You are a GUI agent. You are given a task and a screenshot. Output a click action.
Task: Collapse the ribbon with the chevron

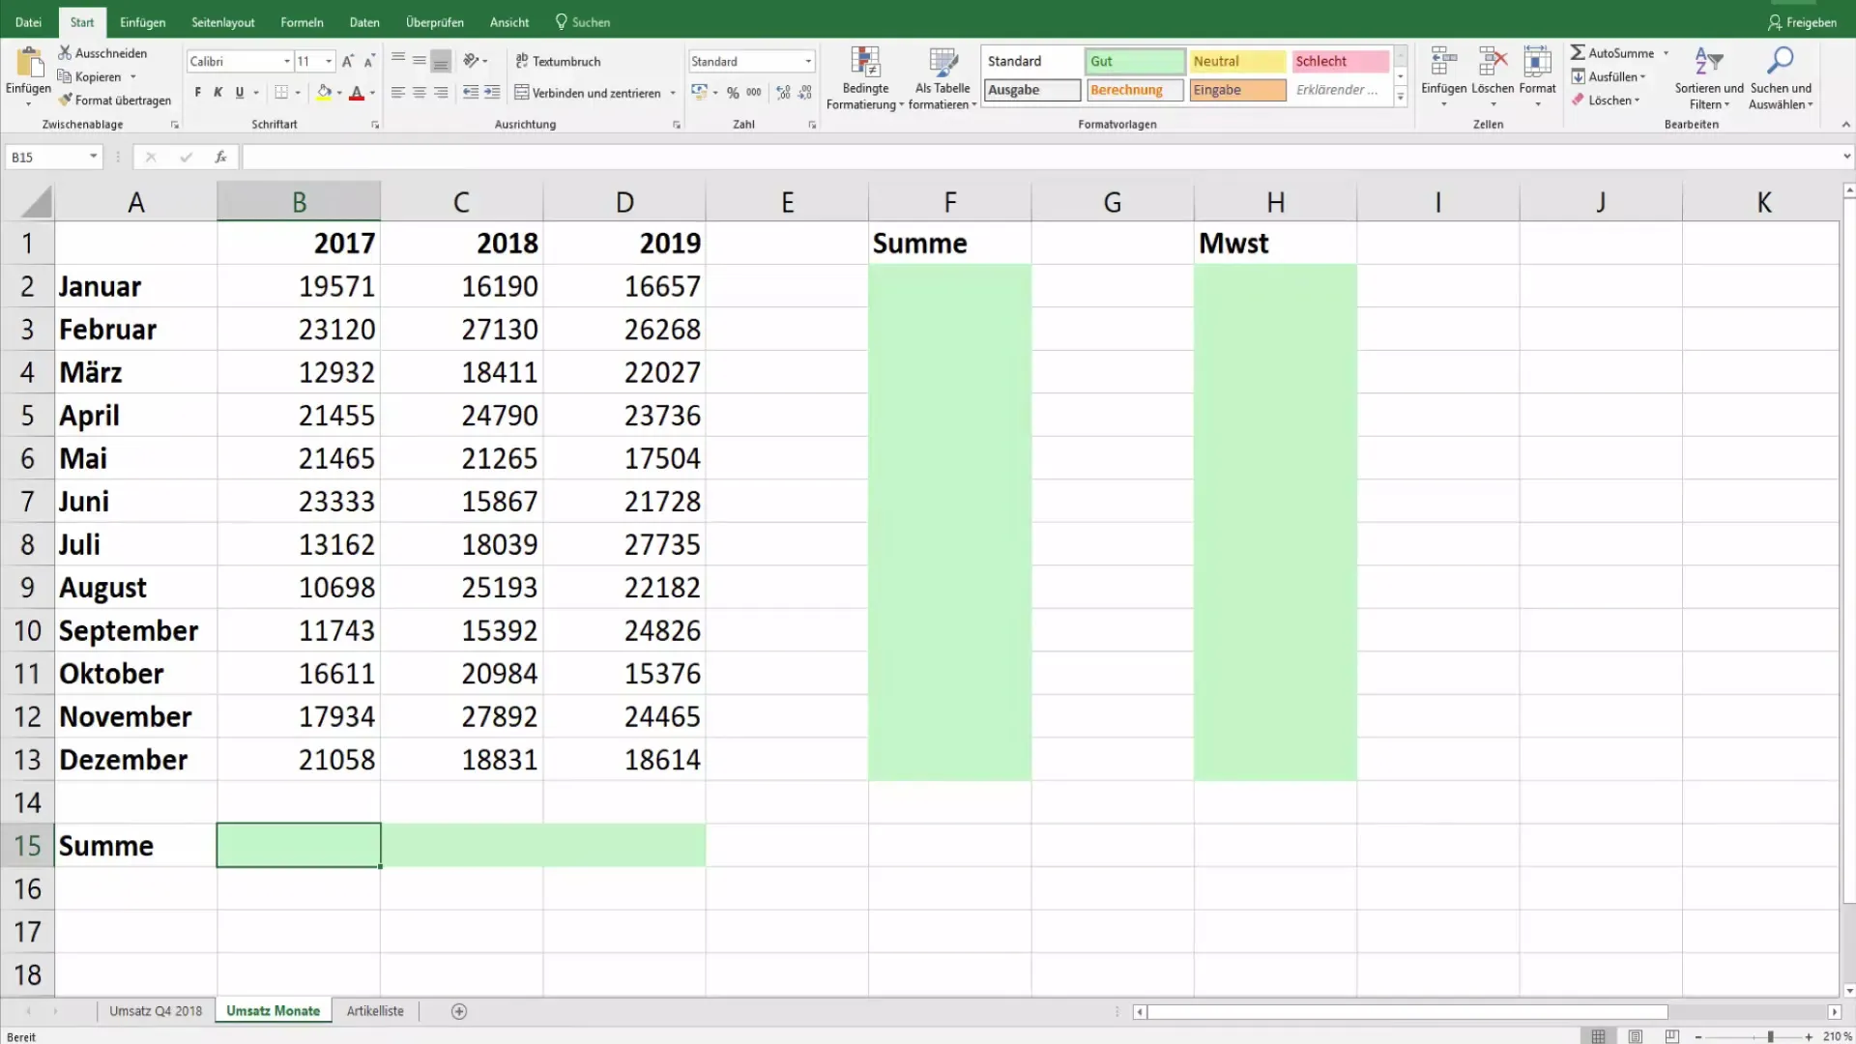(x=1845, y=125)
